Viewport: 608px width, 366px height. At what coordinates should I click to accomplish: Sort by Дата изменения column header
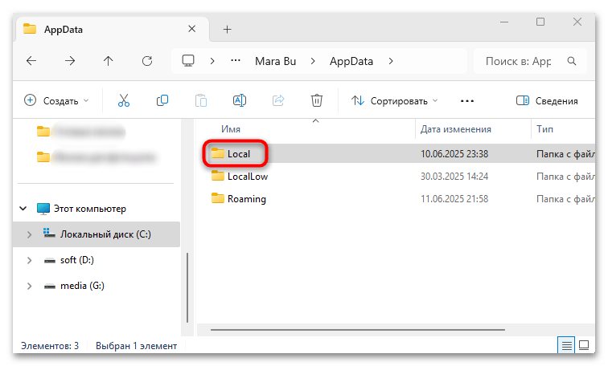pos(456,129)
